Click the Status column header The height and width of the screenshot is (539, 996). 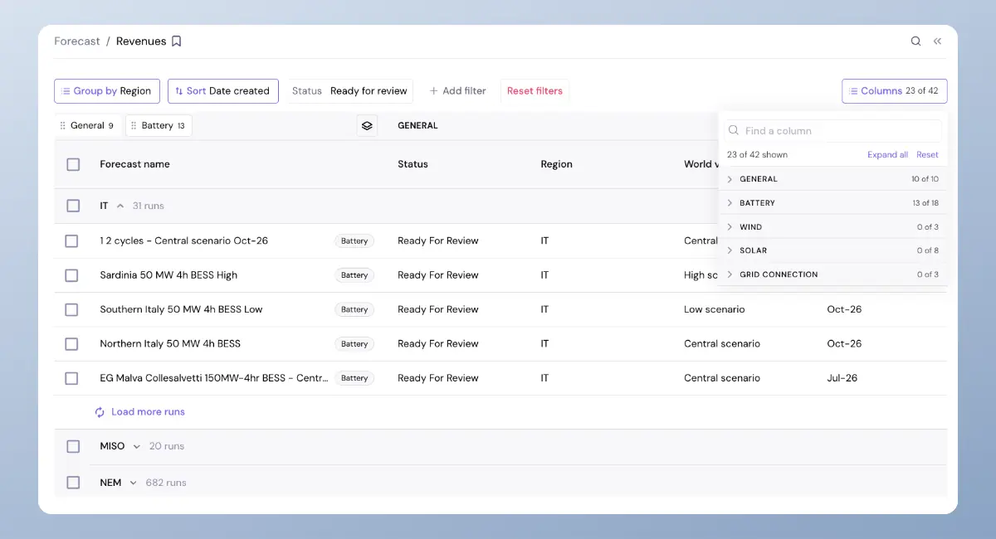click(413, 164)
